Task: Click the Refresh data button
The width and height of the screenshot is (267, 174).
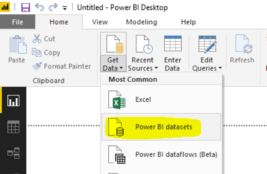Action: (242, 49)
